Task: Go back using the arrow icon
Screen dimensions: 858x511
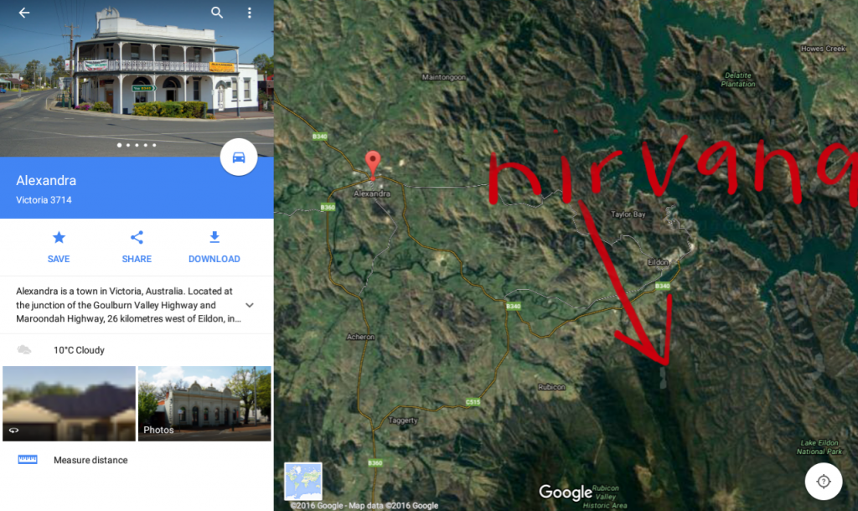Action: click(24, 13)
